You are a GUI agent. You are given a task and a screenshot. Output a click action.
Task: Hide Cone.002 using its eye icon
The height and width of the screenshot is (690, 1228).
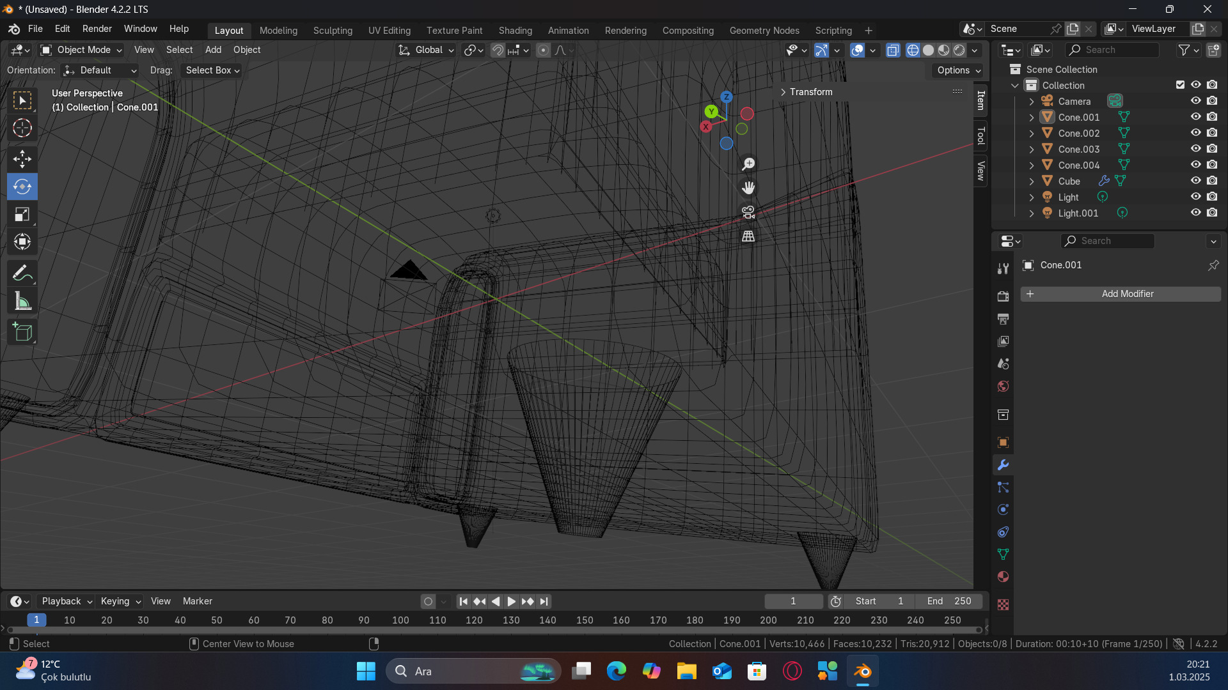1195,133
